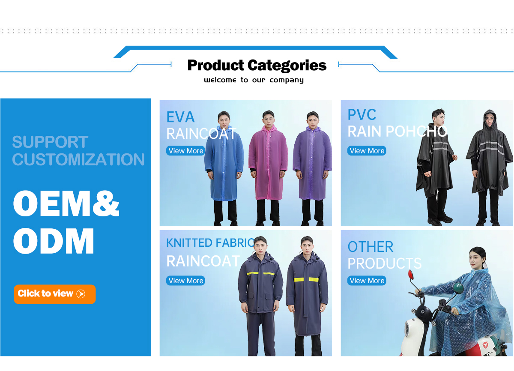Image resolution: width=514 pixels, height=371 pixels.
Task: Select the pink EVA raincoat model
Action: [268, 168]
